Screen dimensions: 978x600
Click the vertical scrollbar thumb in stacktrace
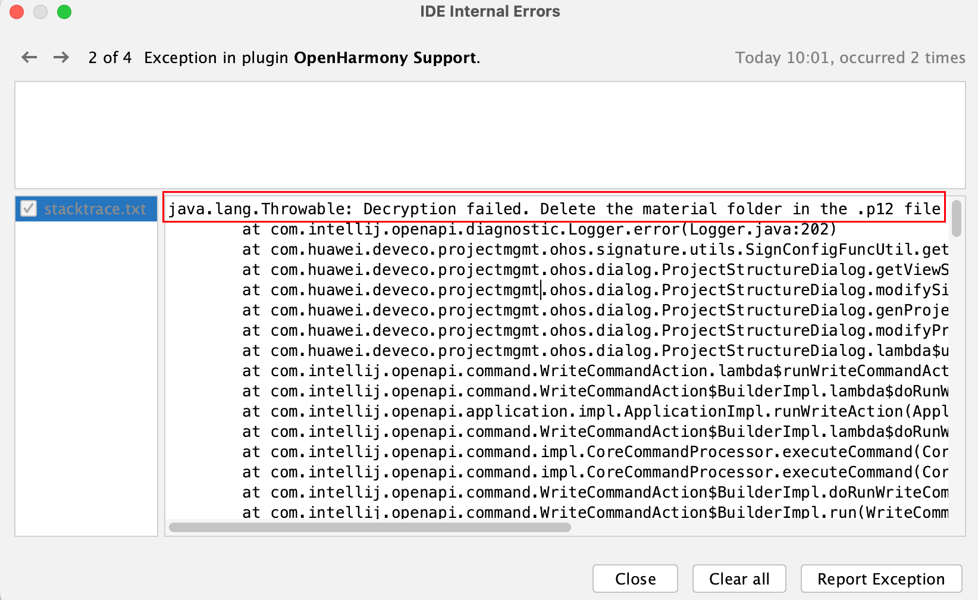click(956, 218)
